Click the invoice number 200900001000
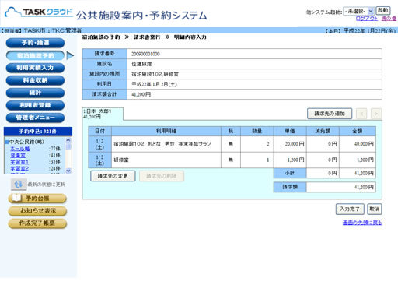398x299 pixels. pos(145,54)
